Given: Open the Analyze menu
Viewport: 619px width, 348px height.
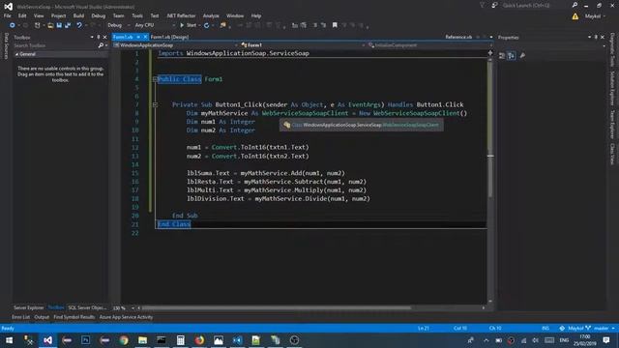Looking at the screenshot, I should tap(211, 15).
